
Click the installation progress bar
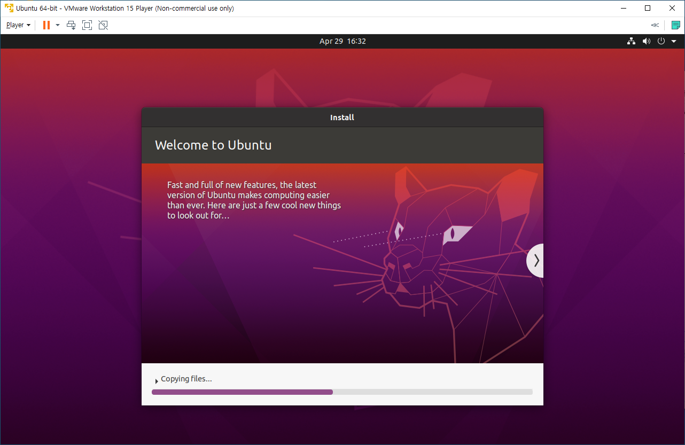tap(342, 392)
